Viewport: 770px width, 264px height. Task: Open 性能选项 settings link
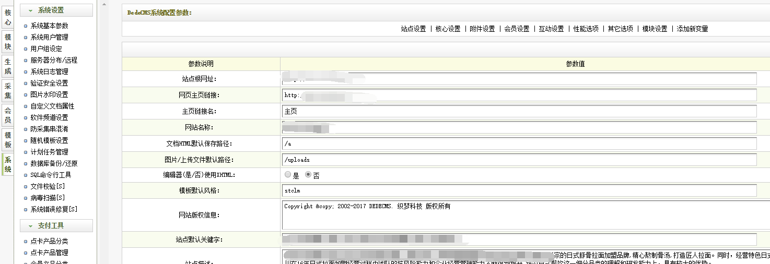point(586,29)
